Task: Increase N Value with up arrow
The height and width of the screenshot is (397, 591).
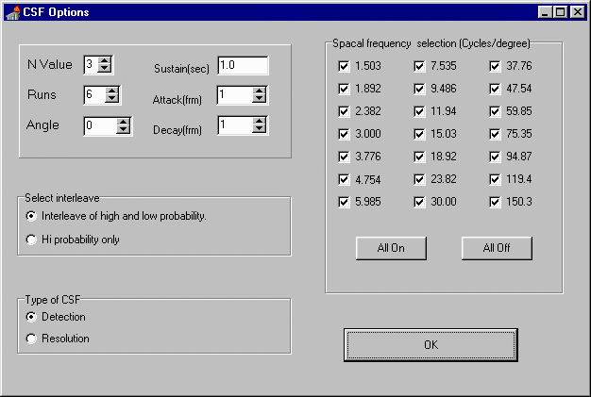Action: point(105,60)
